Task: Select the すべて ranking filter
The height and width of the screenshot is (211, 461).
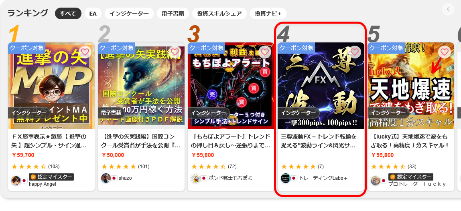Action: (x=68, y=14)
